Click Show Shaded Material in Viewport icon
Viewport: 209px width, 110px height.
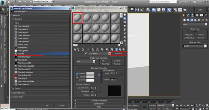[x=112, y=49]
